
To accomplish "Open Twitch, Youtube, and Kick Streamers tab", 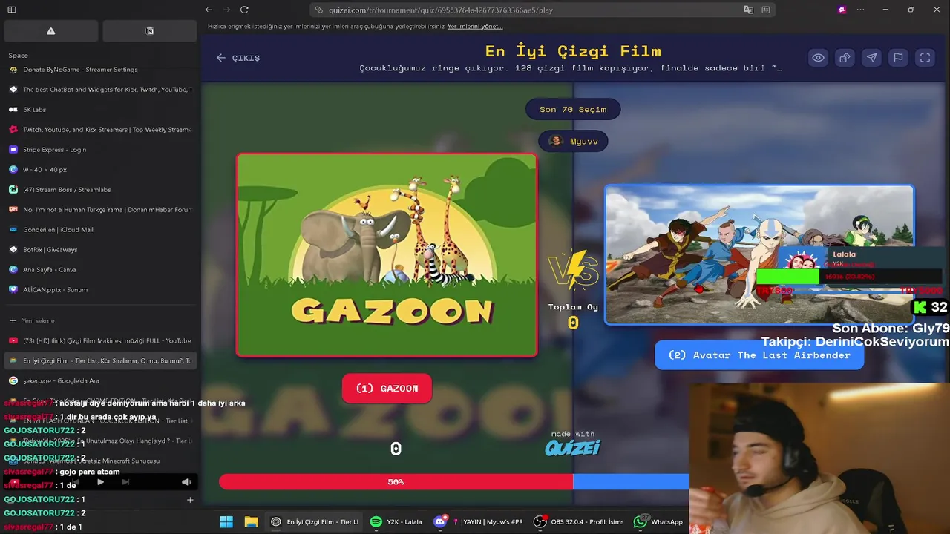I will pyautogui.click(x=100, y=130).
